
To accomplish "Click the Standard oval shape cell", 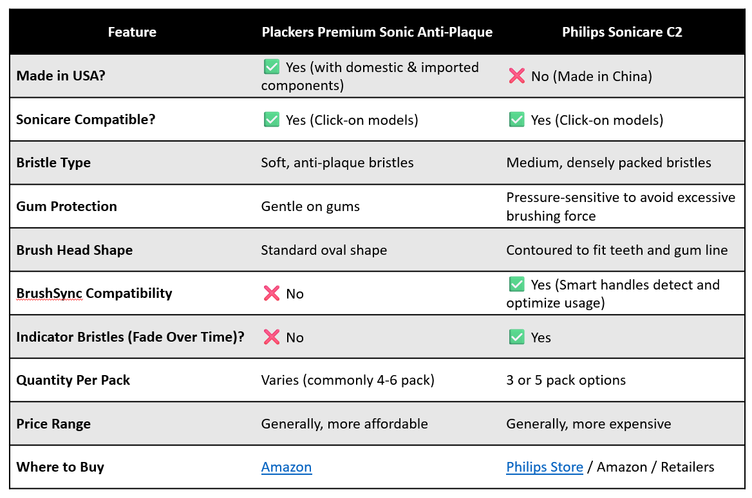I will (324, 250).
